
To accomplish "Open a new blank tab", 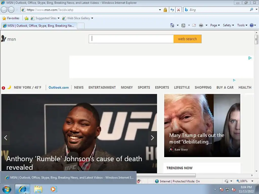I will (x=81, y=26).
